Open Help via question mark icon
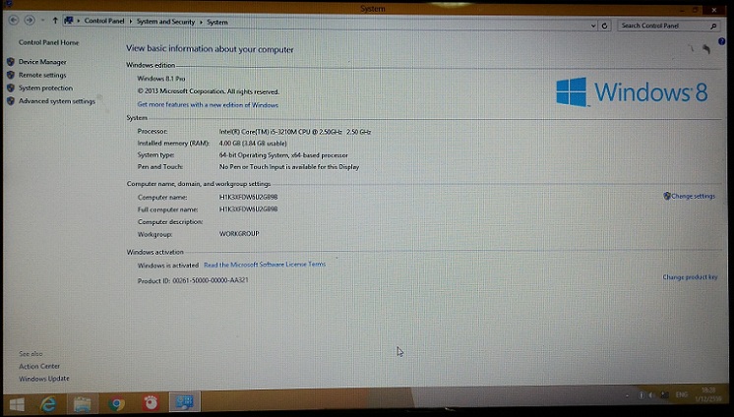The height and width of the screenshot is (417, 734). 721,41
